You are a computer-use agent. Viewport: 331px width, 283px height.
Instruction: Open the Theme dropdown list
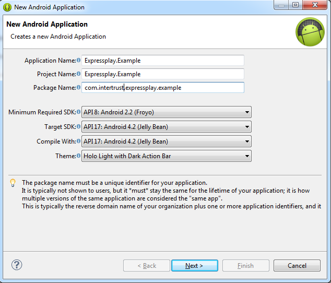166,156
